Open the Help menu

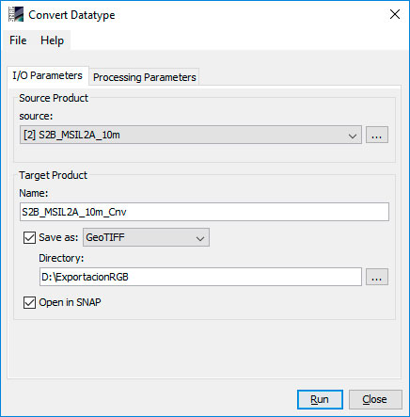pos(52,40)
